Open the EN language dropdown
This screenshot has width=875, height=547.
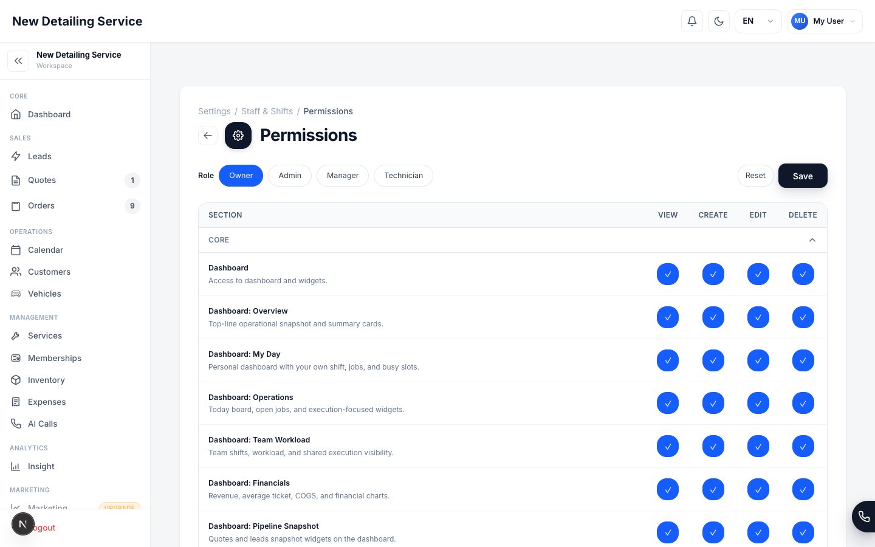tap(758, 21)
